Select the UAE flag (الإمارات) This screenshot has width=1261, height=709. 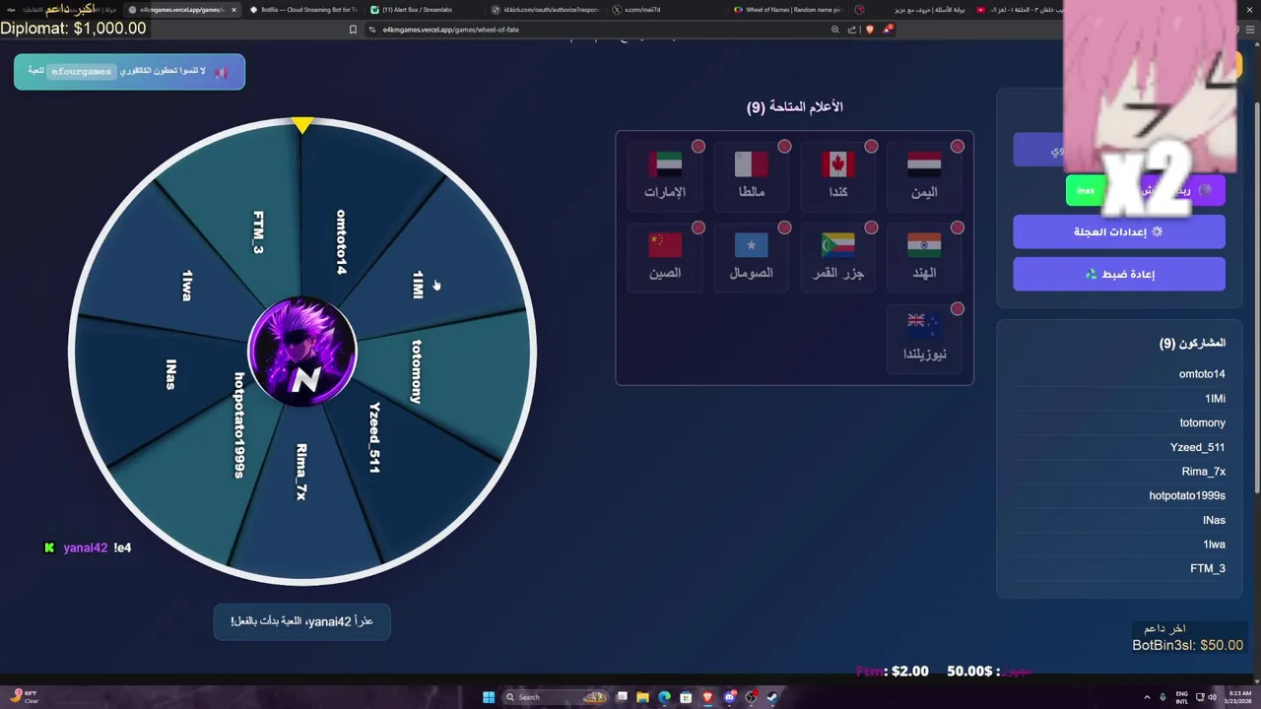tap(665, 174)
